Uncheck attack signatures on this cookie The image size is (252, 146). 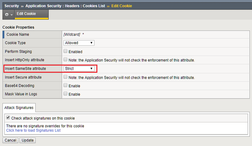8,118
